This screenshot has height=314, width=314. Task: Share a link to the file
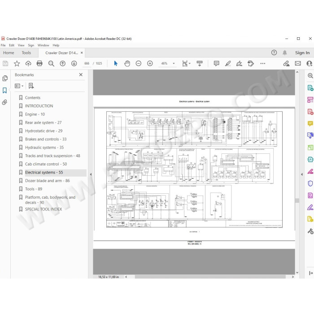click(286, 64)
